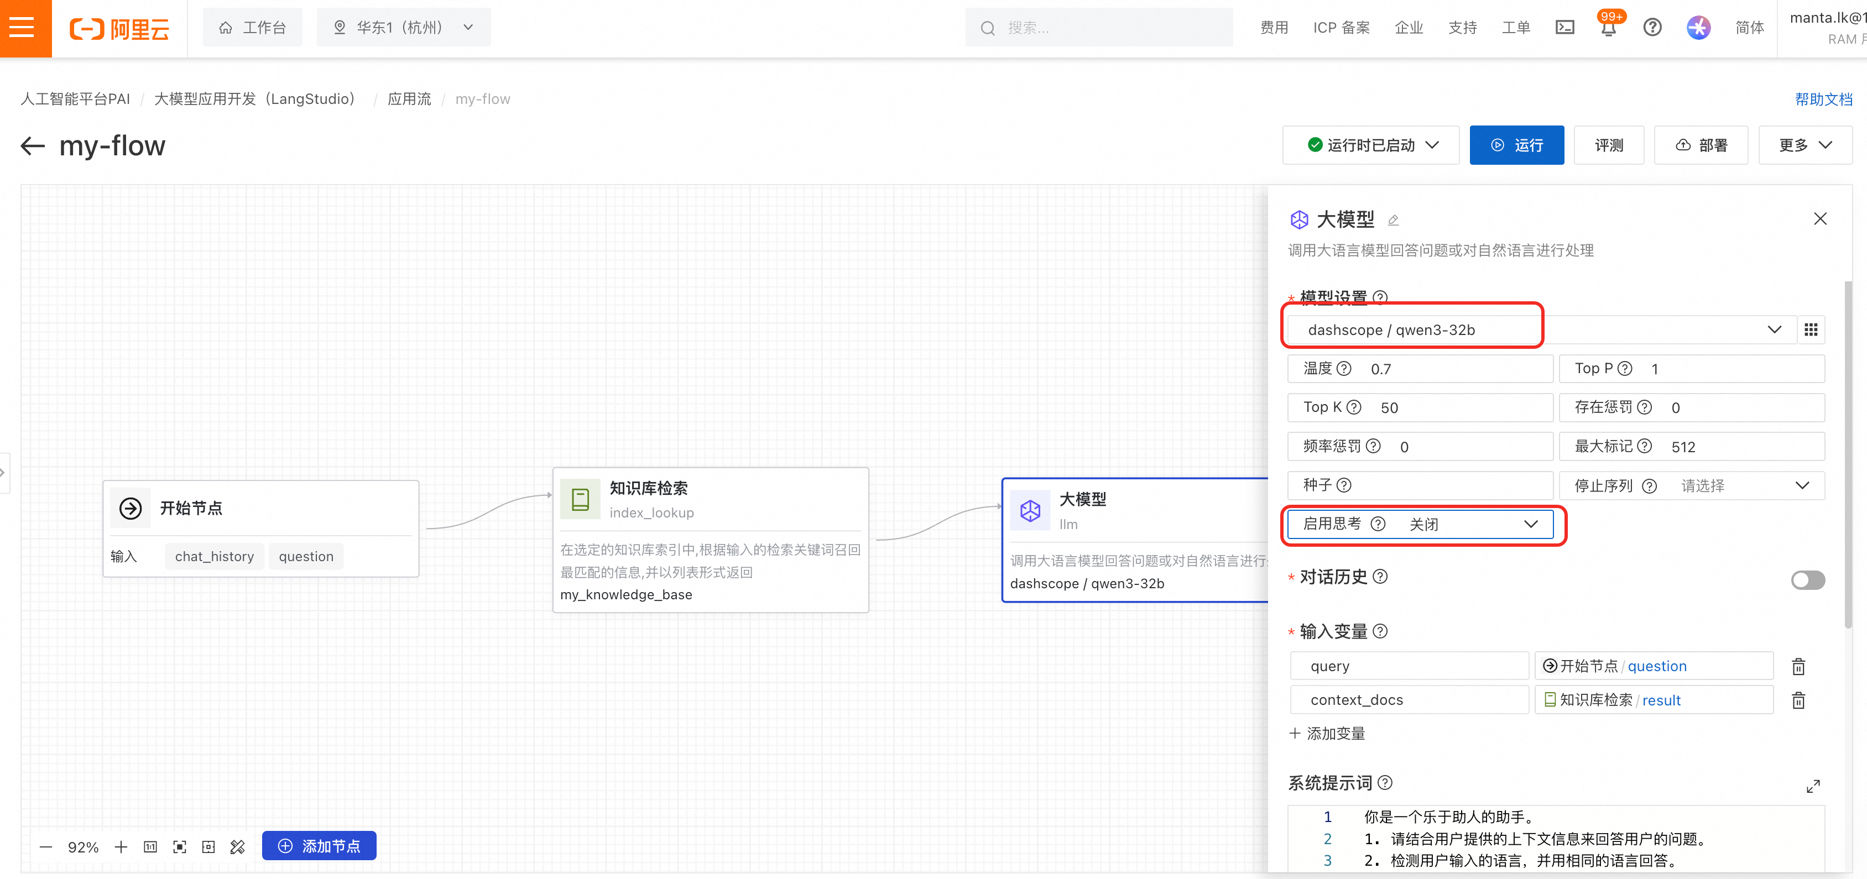Screen dimensions: 1867x879
Task: Toggle the 对话历史 switch on
Action: click(x=1808, y=580)
